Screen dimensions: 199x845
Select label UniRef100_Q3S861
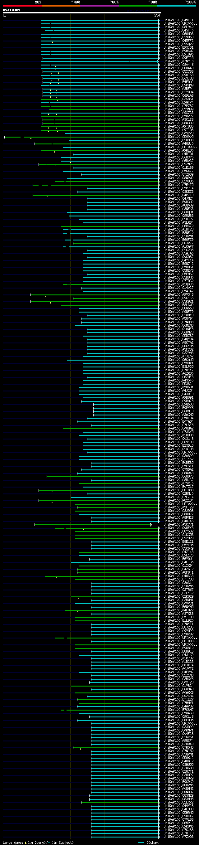(178, 99)
